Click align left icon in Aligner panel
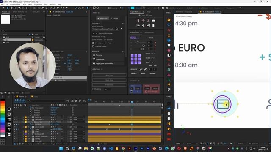This screenshot has width=271, height=152. coord(138,25)
